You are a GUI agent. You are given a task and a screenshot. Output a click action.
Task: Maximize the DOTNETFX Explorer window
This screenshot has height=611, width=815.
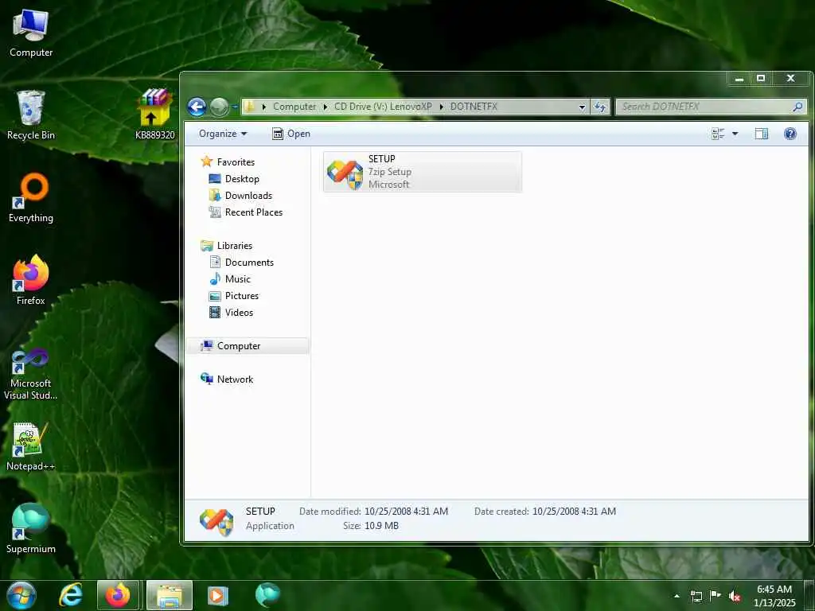761,79
